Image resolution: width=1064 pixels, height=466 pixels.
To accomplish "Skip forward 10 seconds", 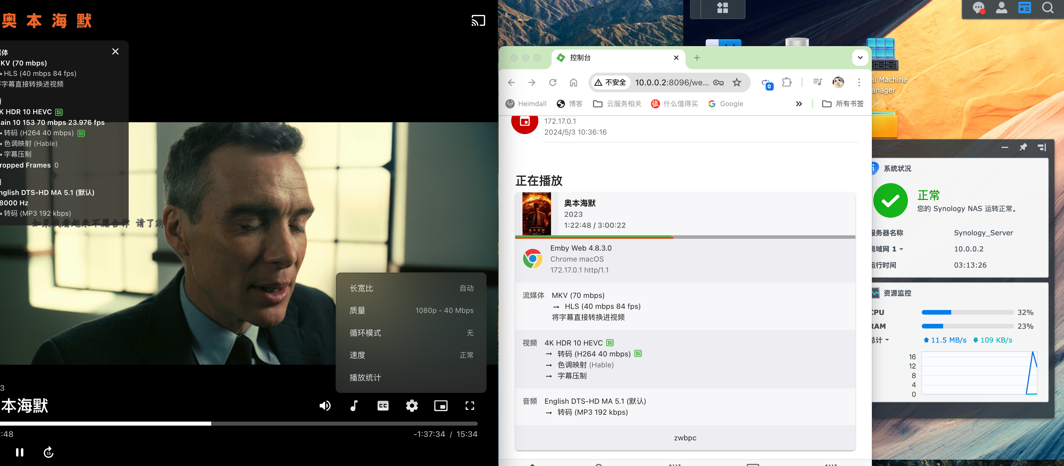I will [49, 452].
